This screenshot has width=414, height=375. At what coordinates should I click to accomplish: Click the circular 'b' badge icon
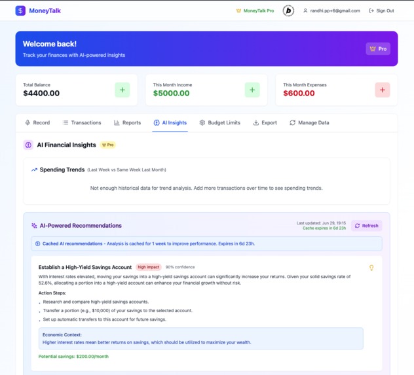(288, 11)
